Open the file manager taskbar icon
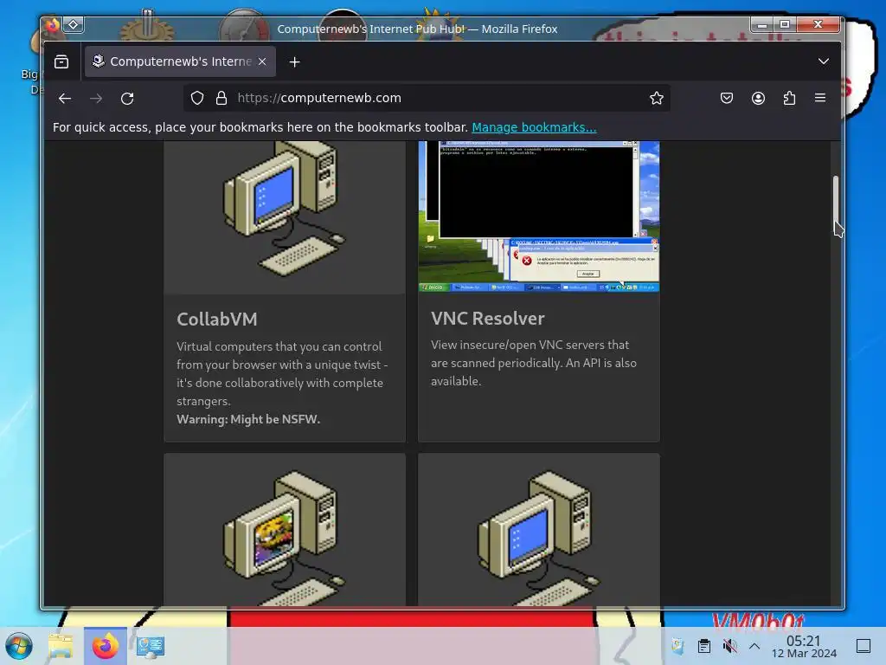This screenshot has height=665, width=886. (61, 646)
